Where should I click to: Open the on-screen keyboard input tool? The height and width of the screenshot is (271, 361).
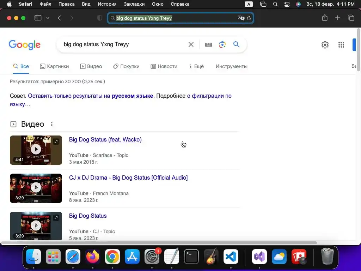coord(208,44)
